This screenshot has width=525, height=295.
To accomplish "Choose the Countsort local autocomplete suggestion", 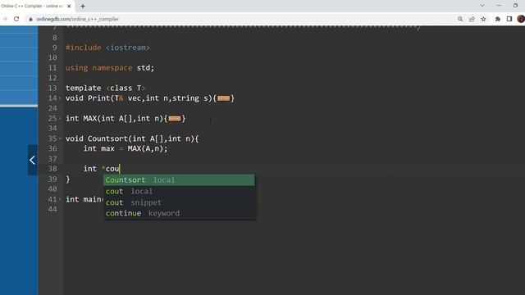I will (179, 180).
